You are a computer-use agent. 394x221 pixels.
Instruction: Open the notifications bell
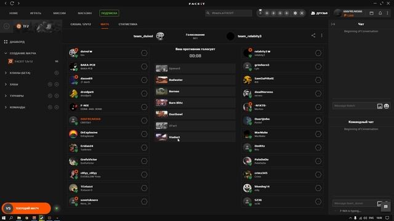tap(380, 13)
